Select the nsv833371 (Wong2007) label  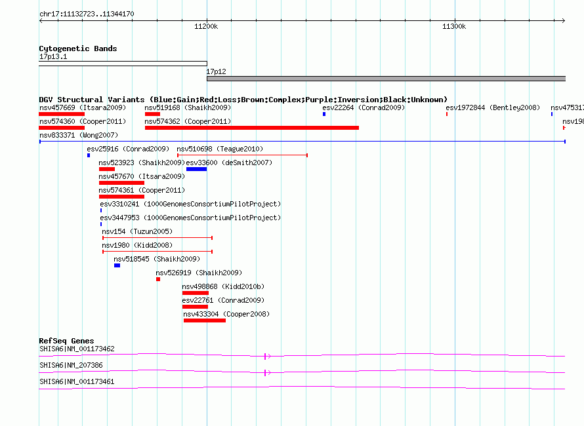point(79,135)
